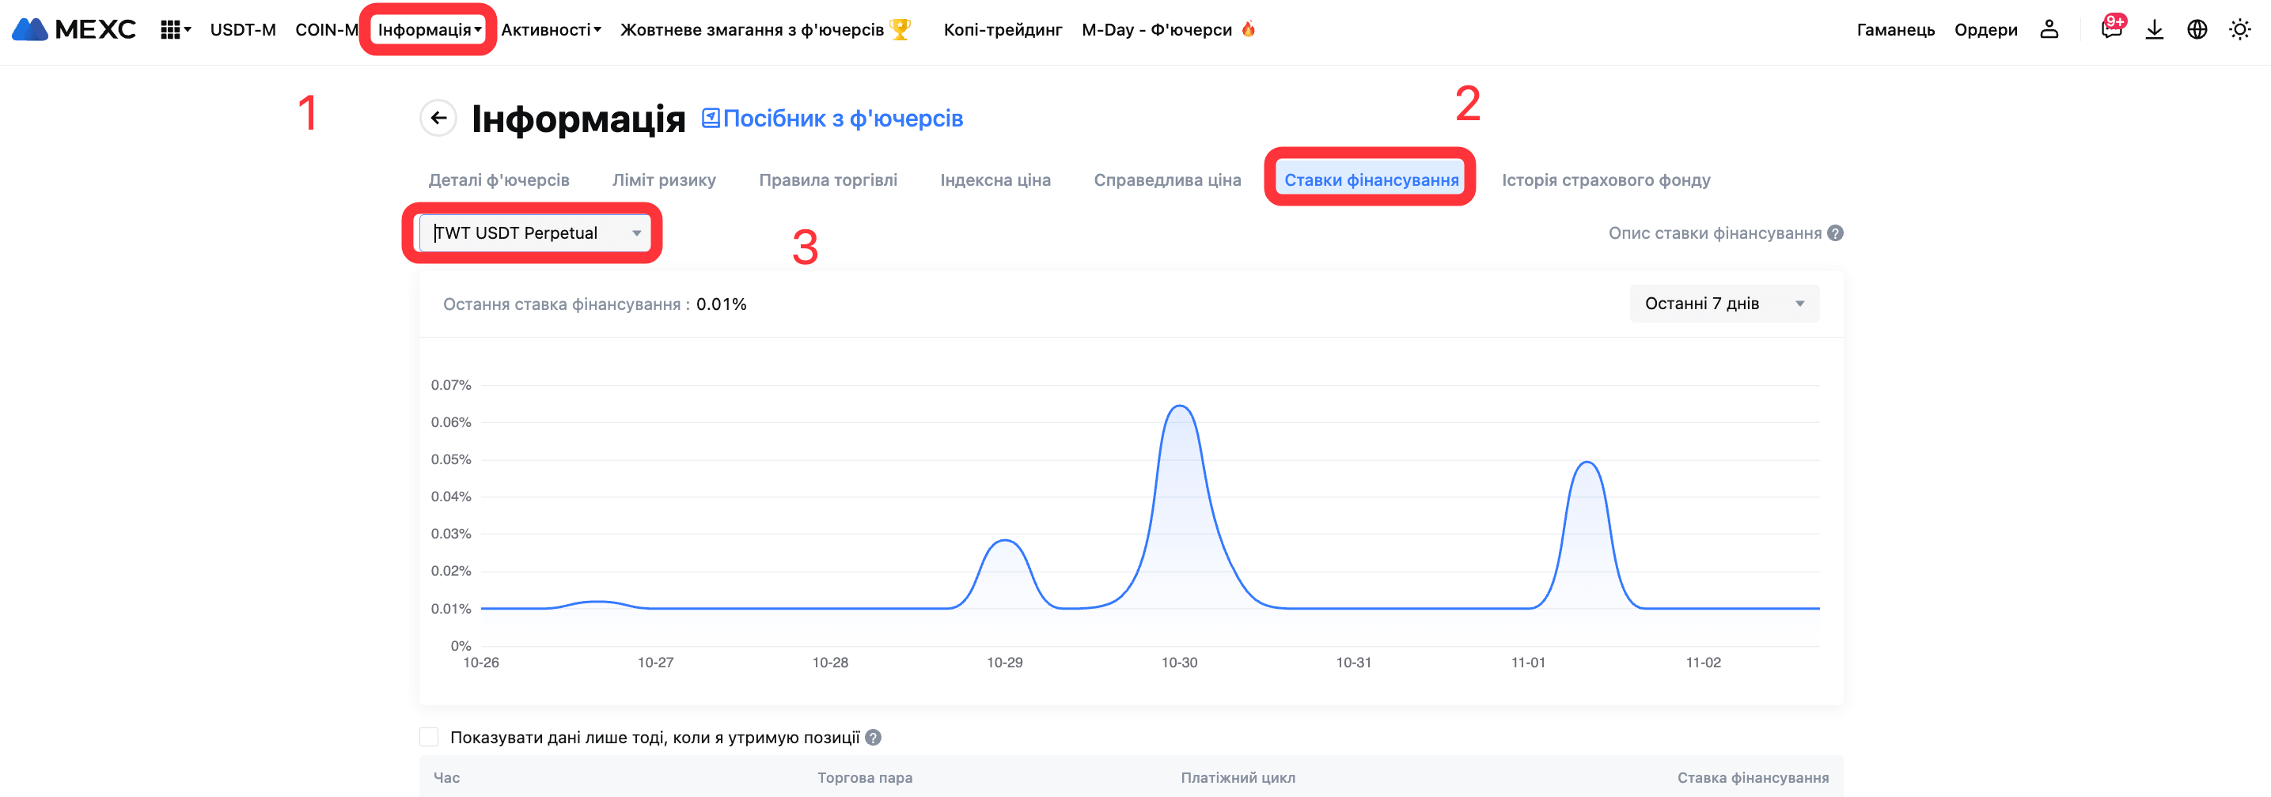Open the TWT USDT Perpetual dropdown
This screenshot has height=797, width=2271.
point(536,233)
